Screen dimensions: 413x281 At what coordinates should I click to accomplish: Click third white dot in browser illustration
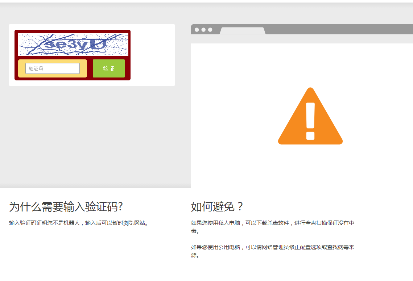[210, 30]
